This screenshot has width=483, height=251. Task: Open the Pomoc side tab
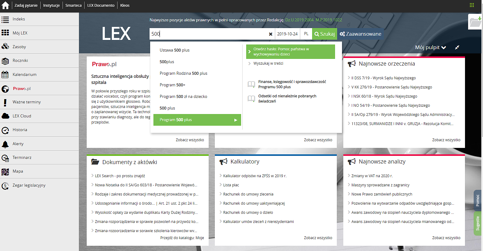tap(478, 200)
